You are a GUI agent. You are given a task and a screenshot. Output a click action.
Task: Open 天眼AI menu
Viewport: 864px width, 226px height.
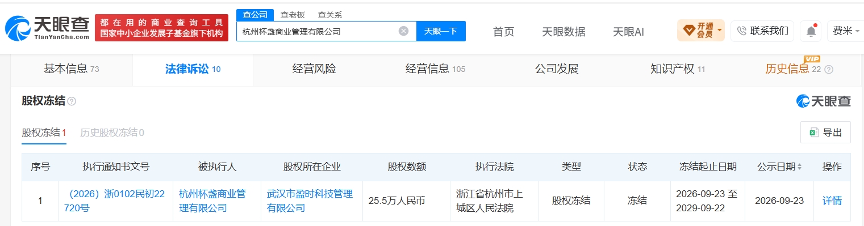click(x=628, y=32)
